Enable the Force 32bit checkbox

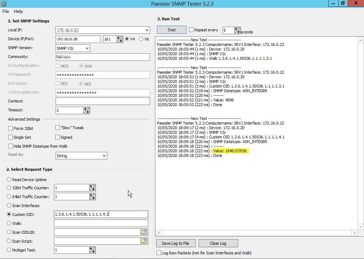click(x=10, y=128)
